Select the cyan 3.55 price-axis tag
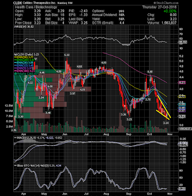This screenshot has height=196, width=192. (182, 104)
